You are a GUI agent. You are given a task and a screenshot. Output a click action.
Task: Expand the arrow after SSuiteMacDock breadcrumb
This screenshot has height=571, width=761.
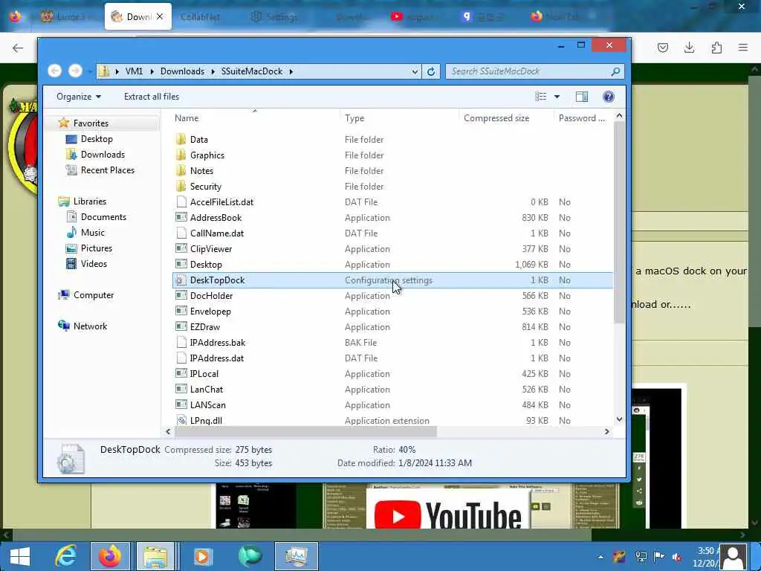(x=291, y=71)
